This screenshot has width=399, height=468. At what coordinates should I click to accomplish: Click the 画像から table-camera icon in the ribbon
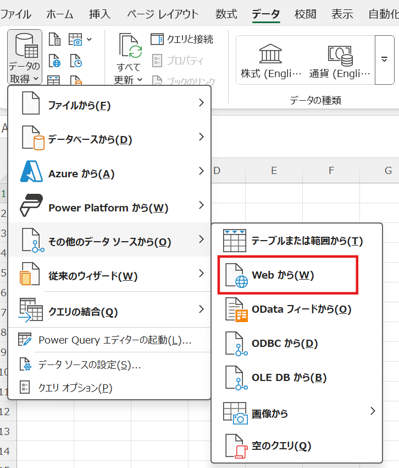75,40
